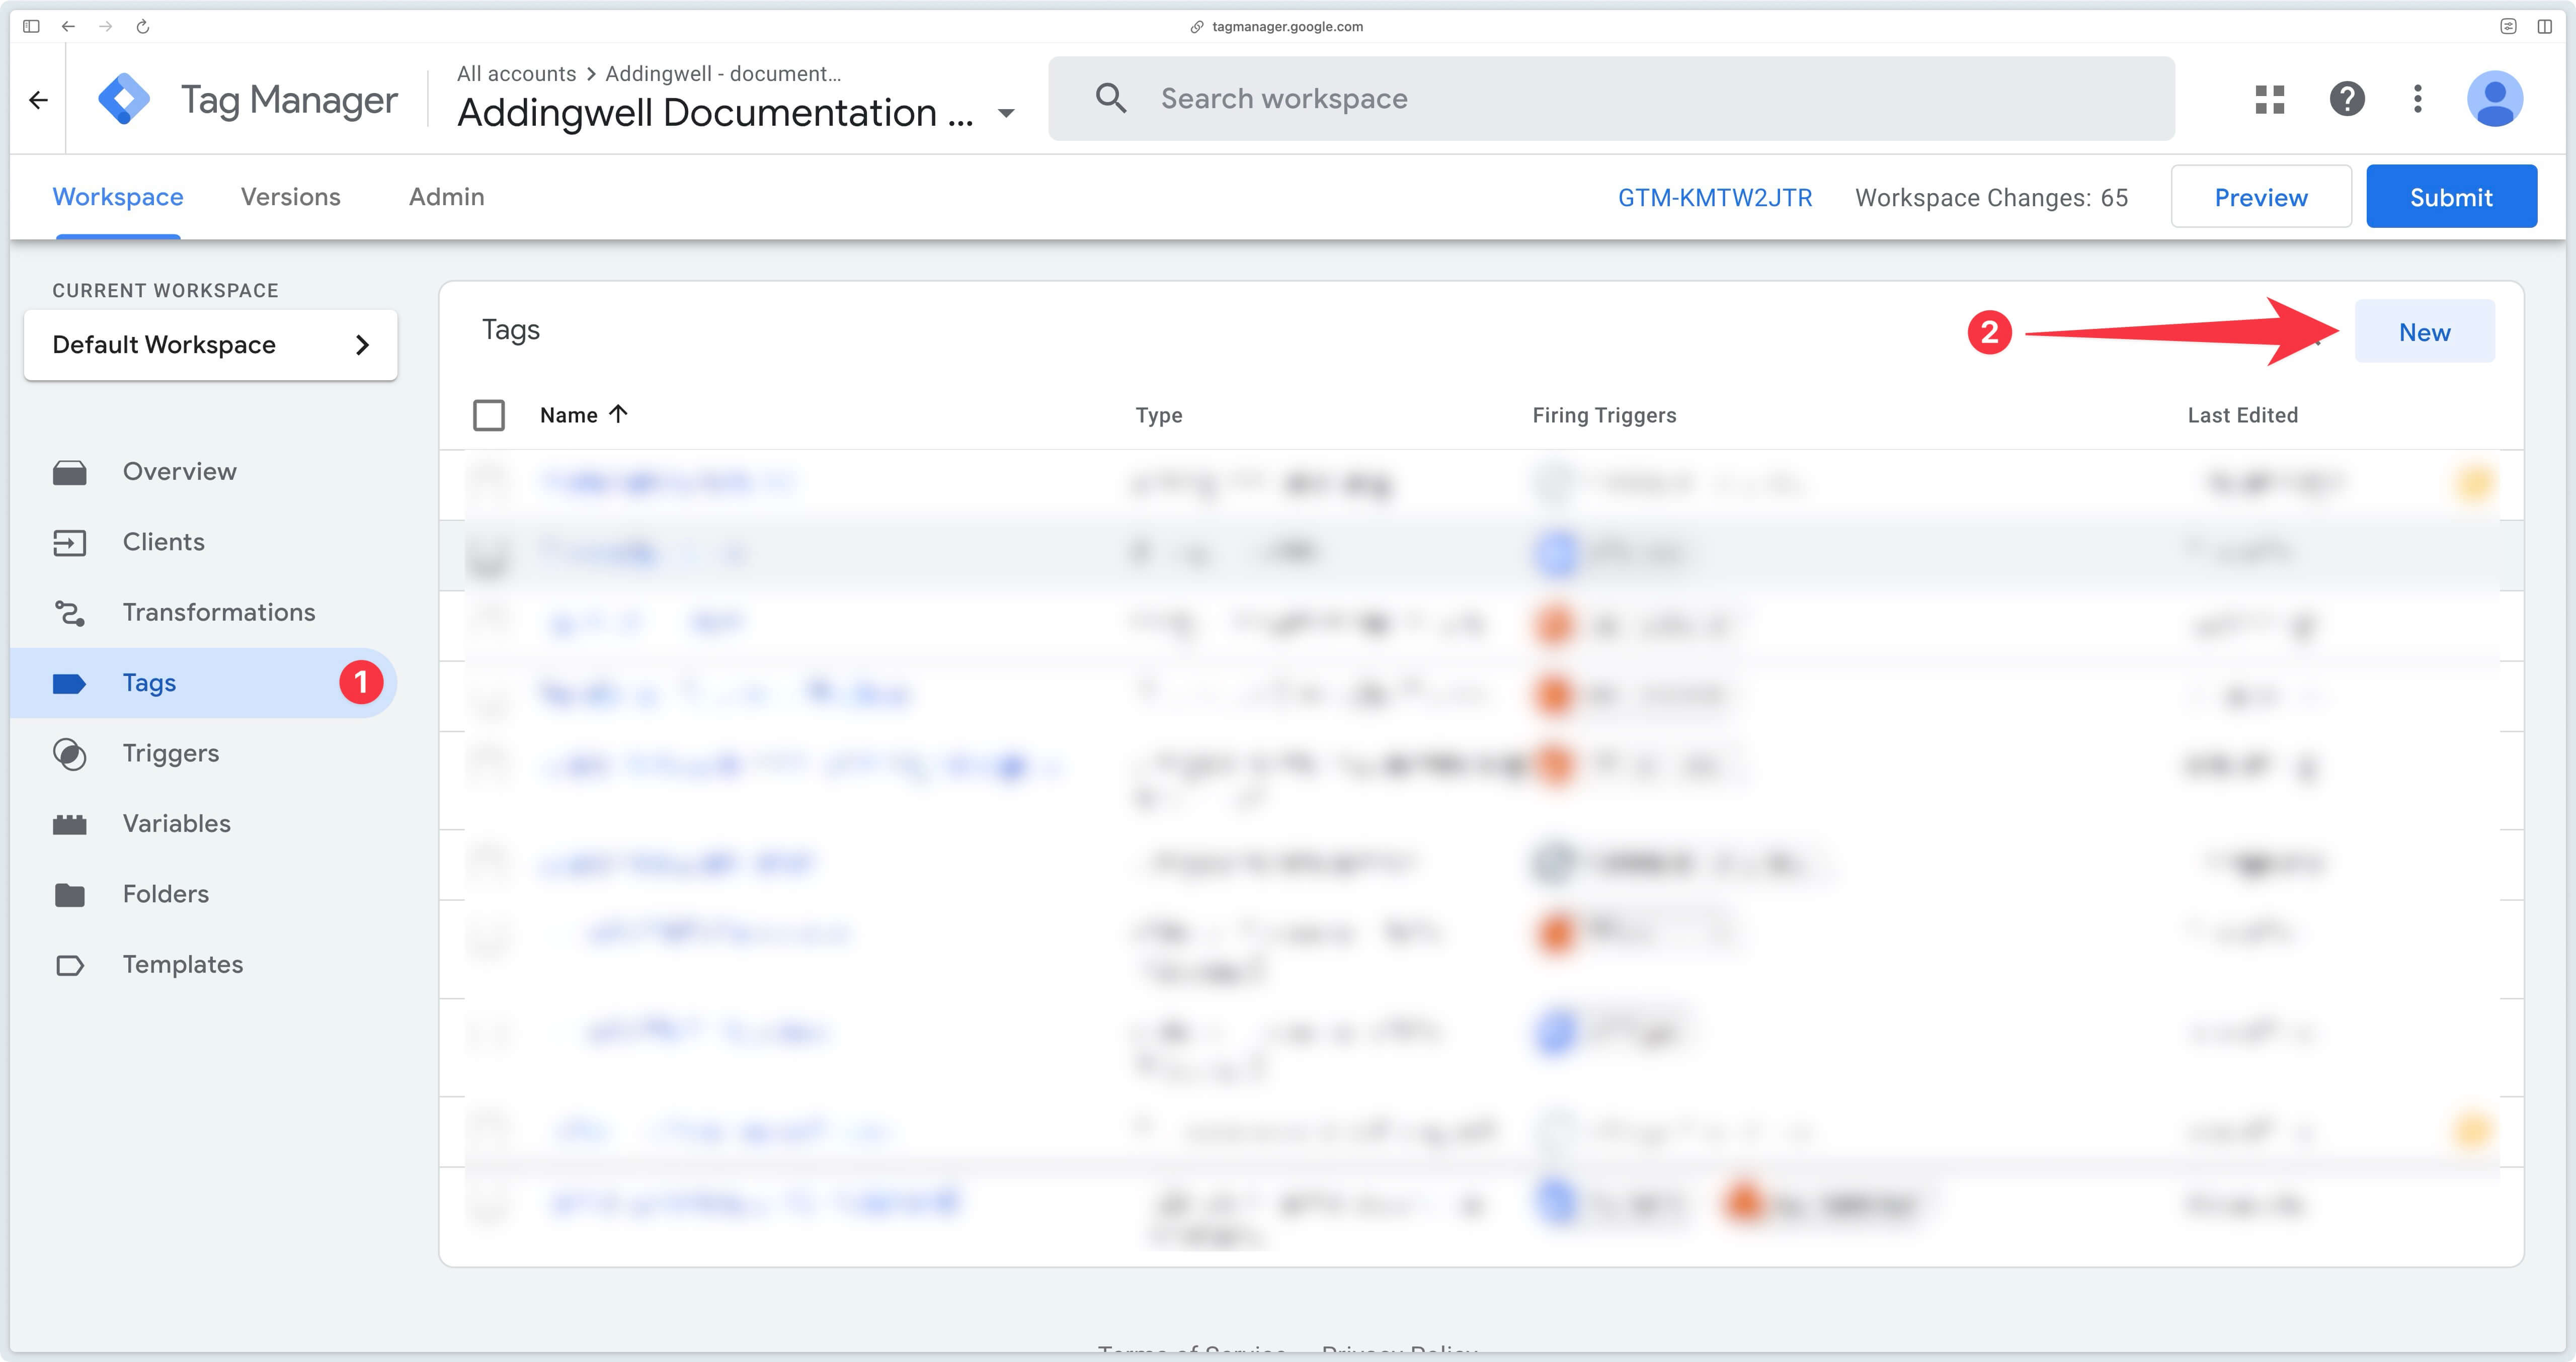Click the Folders sidebar icon
Screen dimensions: 2576x1362
[69, 894]
